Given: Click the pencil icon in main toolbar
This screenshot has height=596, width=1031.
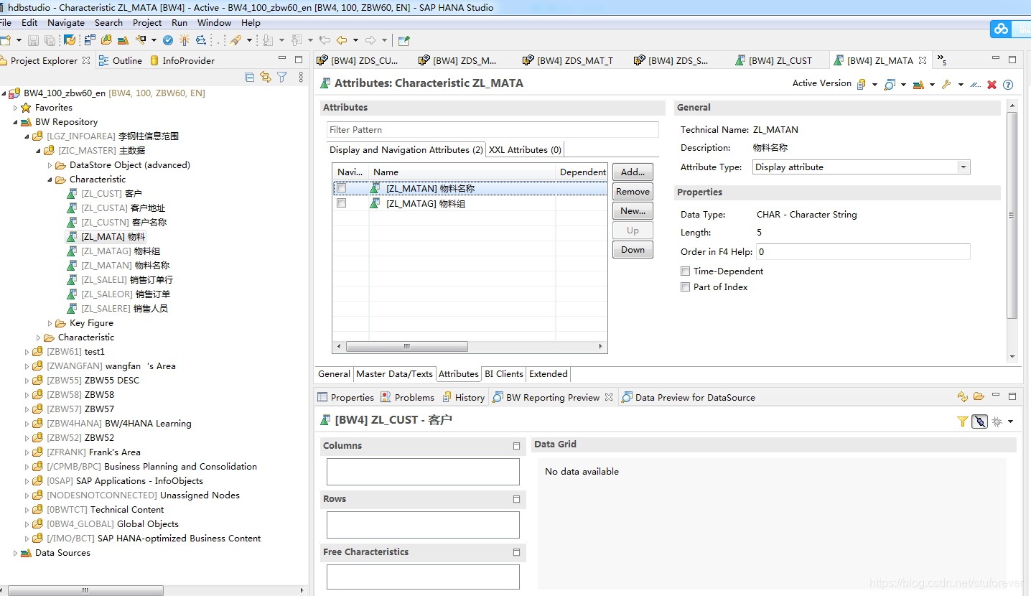Looking at the screenshot, I should [x=235, y=40].
